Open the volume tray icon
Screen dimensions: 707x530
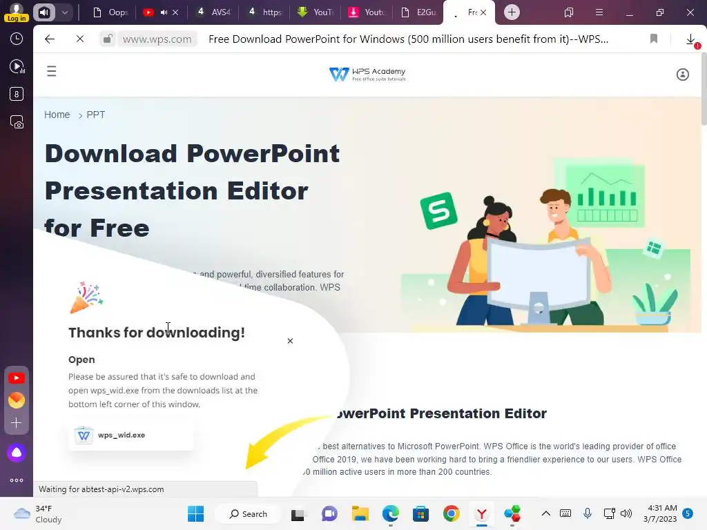[626, 513]
